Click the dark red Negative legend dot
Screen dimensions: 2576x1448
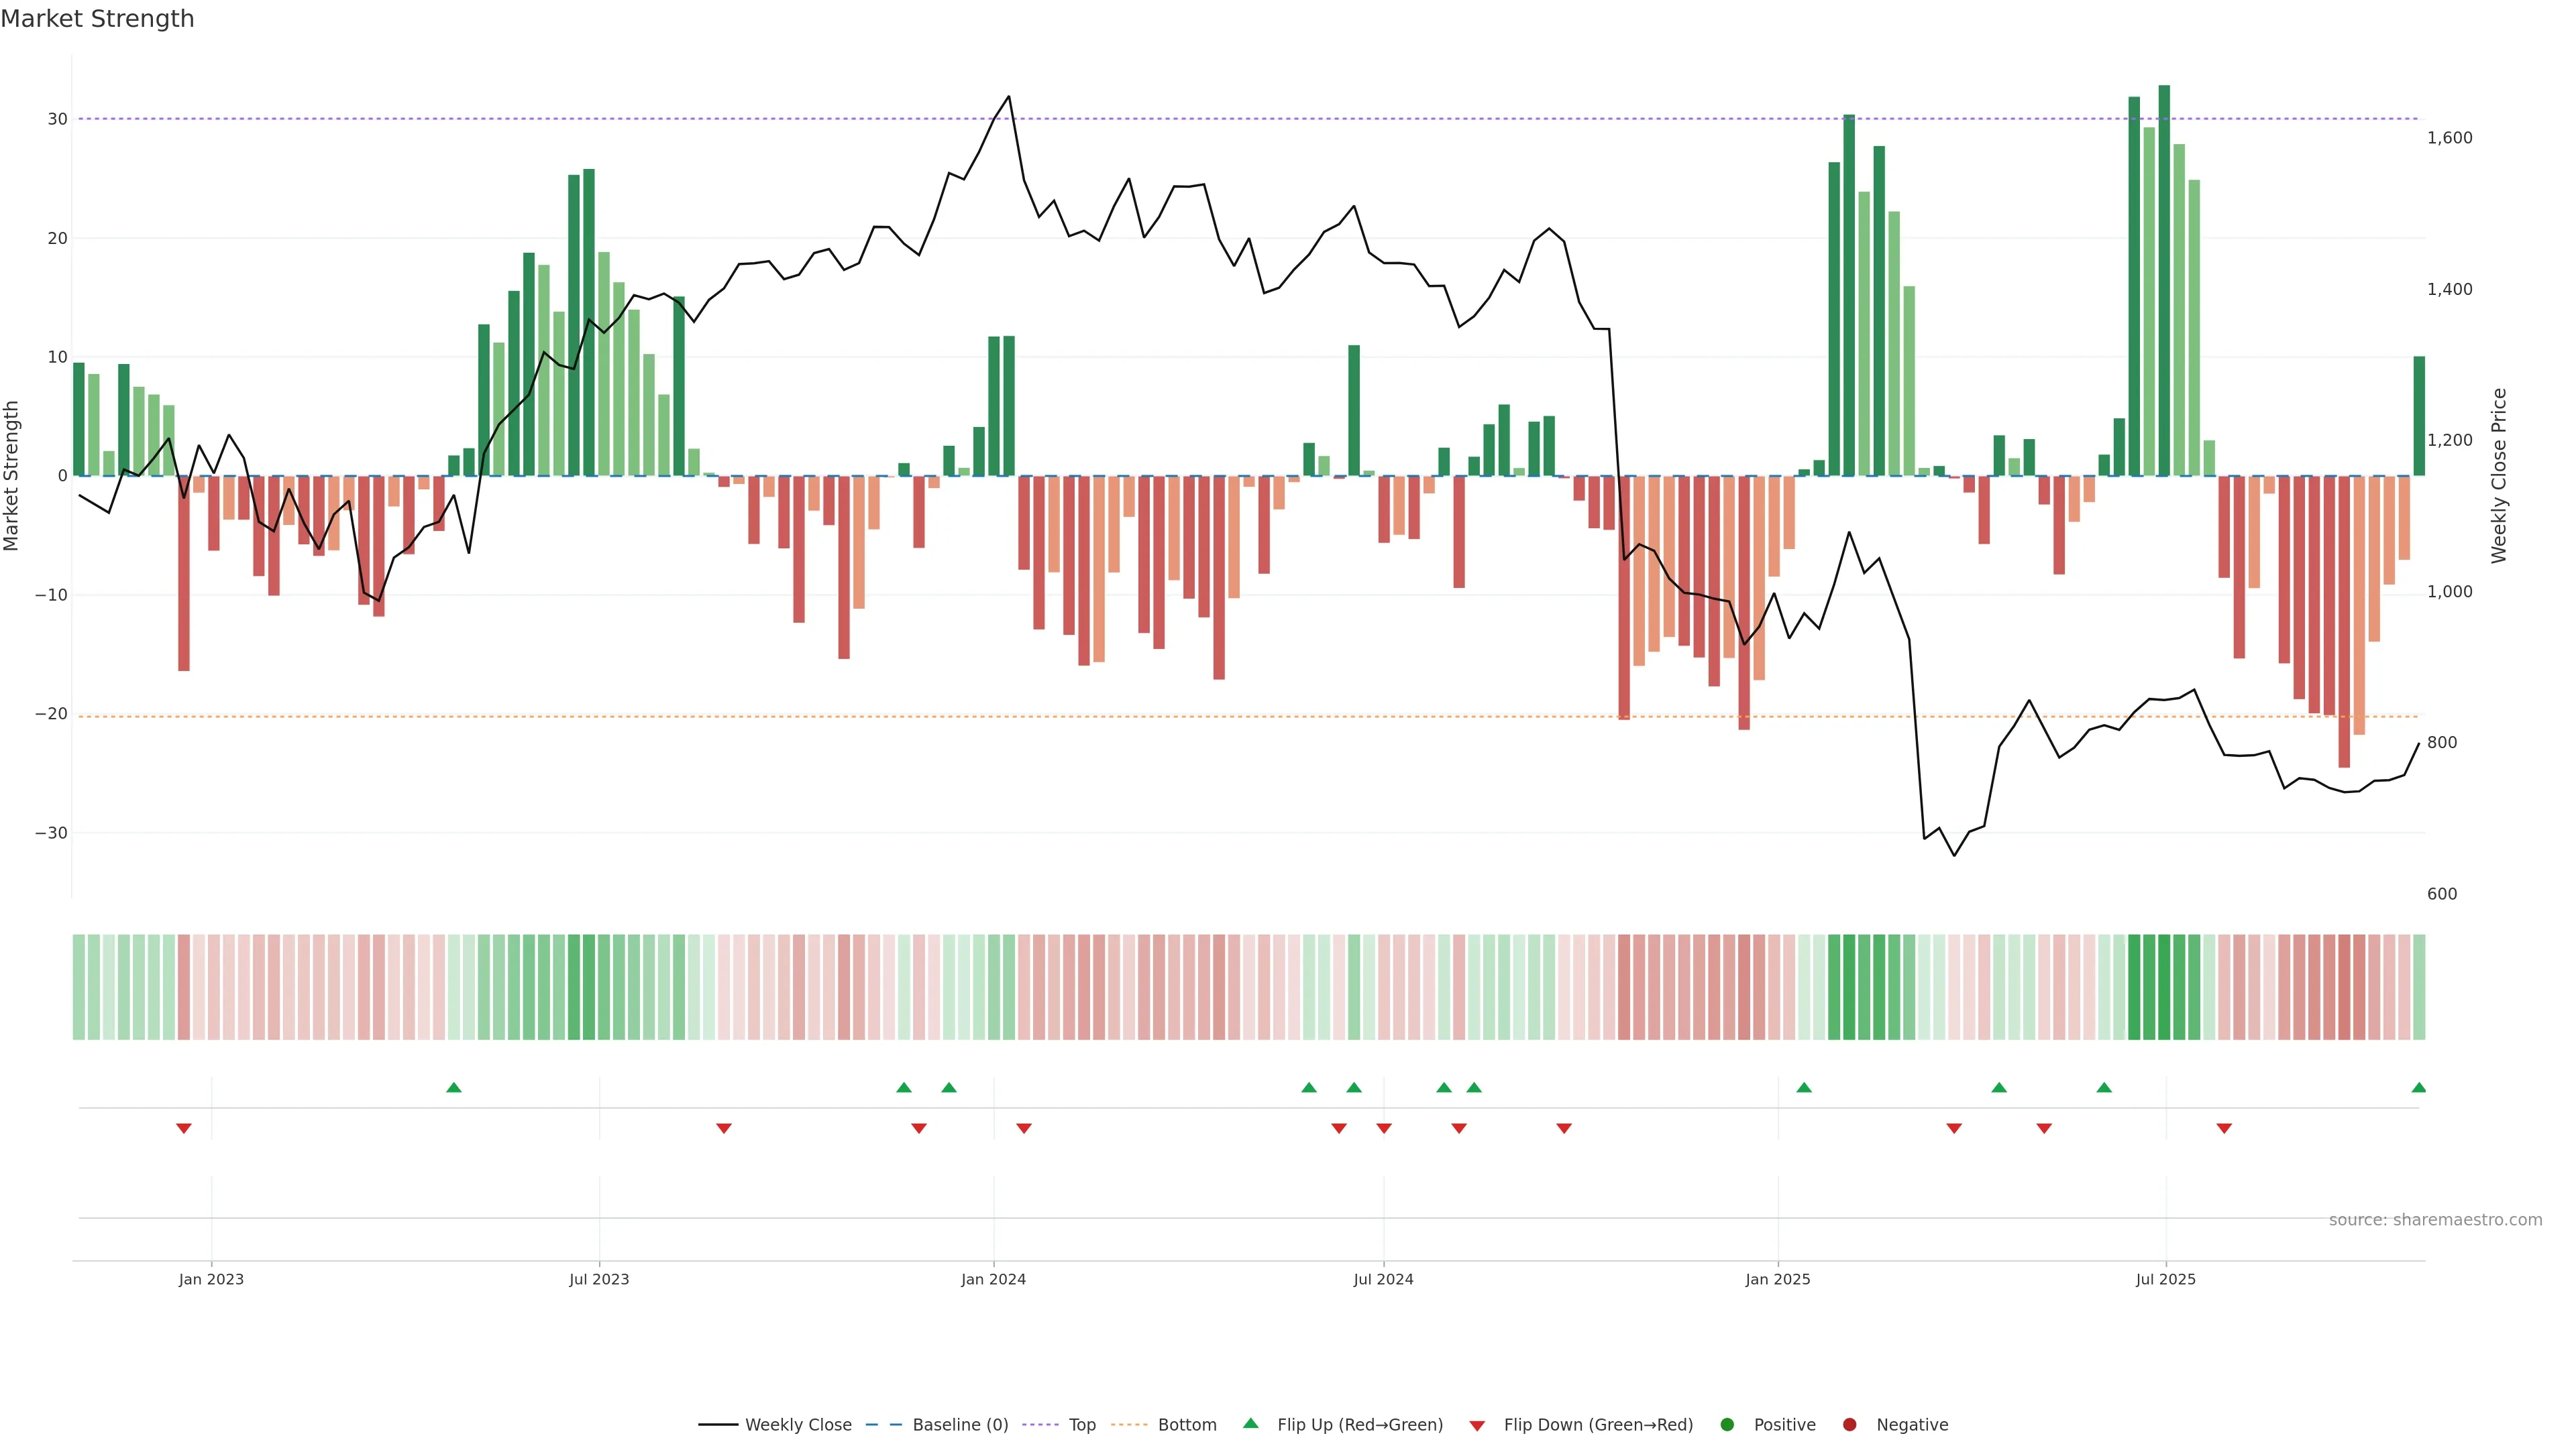point(1849,1424)
